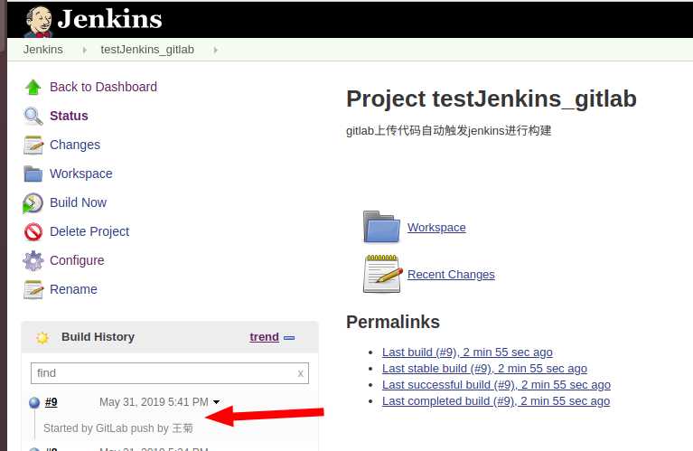Select the Status menu item
This screenshot has width=693, height=451.
(69, 116)
